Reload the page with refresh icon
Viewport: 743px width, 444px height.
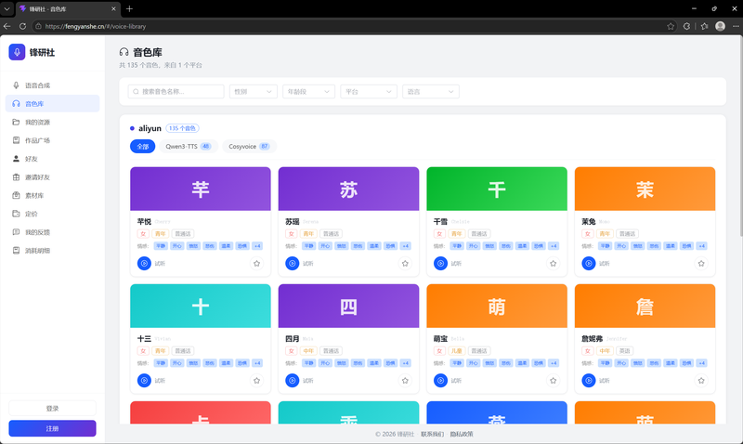tap(22, 27)
